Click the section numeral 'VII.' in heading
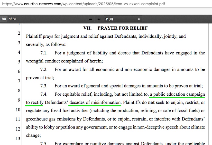This screenshot has width=212, height=145. tap(87, 28)
